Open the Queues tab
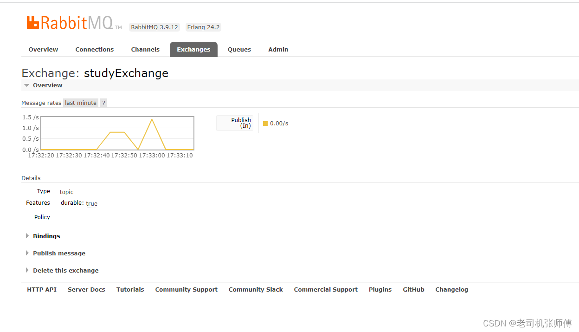 tap(239, 49)
